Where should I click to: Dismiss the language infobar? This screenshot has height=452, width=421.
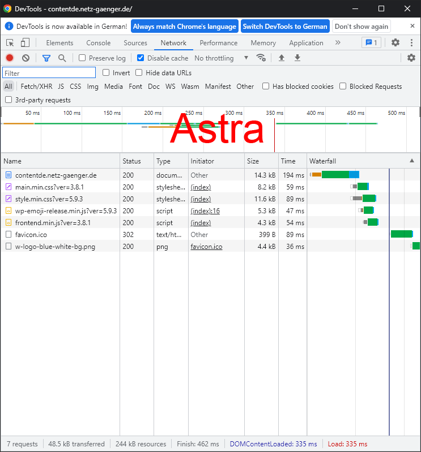(x=413, y=26)
